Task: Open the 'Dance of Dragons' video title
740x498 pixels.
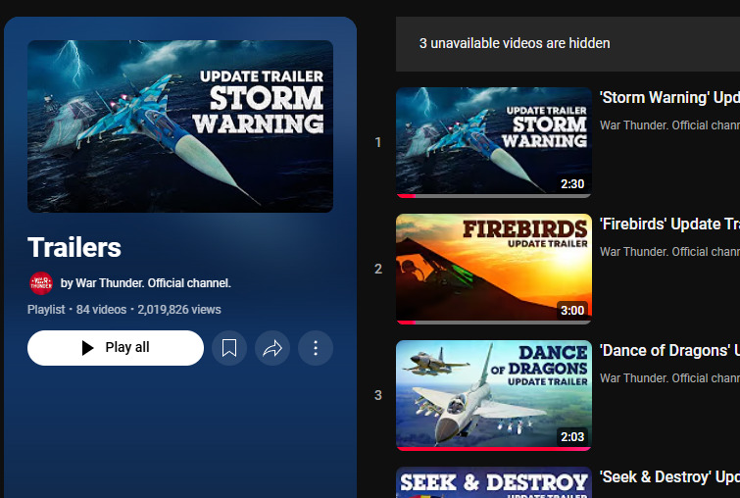Action: coord(669,351)
